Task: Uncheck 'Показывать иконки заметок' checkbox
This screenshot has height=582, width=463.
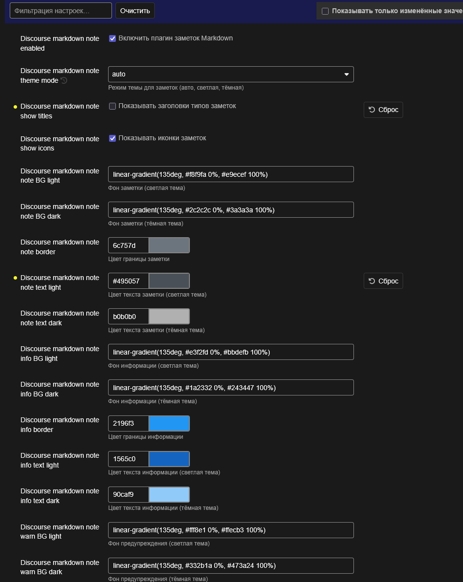Action: [112, 138]
